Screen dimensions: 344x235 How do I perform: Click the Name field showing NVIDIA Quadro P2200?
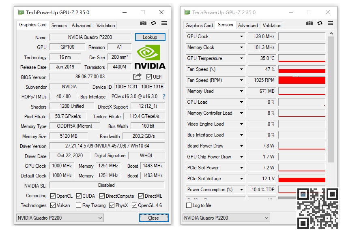click(90, 37)
